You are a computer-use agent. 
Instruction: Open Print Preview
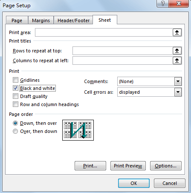[128, 166]
